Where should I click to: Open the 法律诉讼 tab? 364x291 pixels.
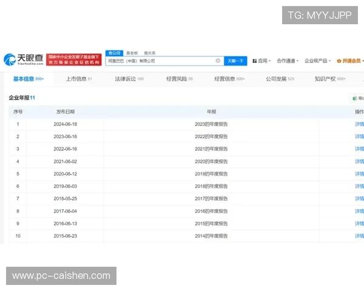pos(129,79)
